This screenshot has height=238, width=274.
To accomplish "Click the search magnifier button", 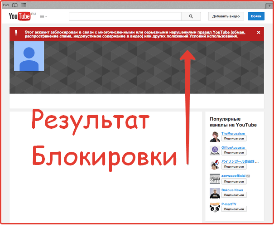I will coord(191,16).
